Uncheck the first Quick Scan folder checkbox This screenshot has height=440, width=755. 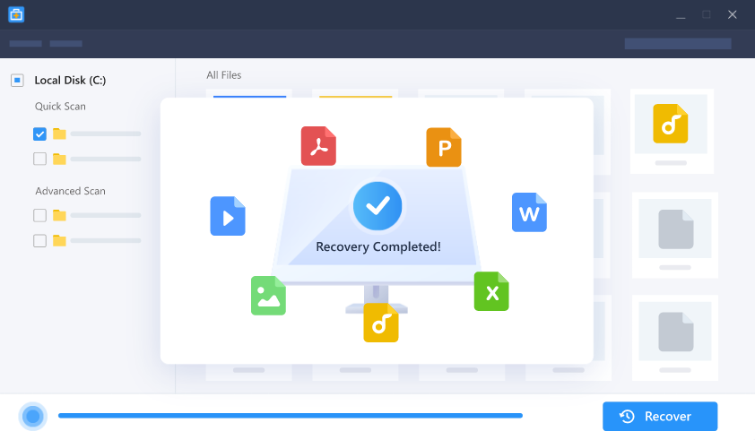point(39,134)
